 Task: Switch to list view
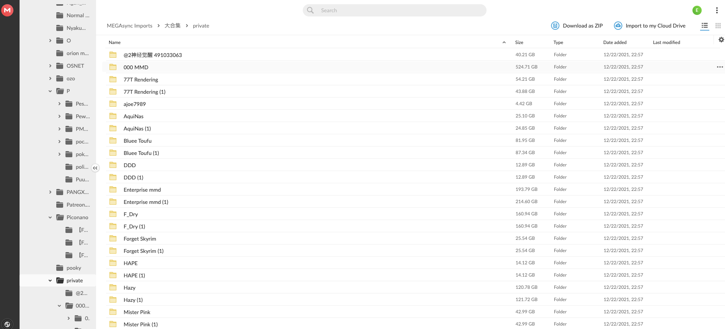pyautogui.click(x=705, y=26)
